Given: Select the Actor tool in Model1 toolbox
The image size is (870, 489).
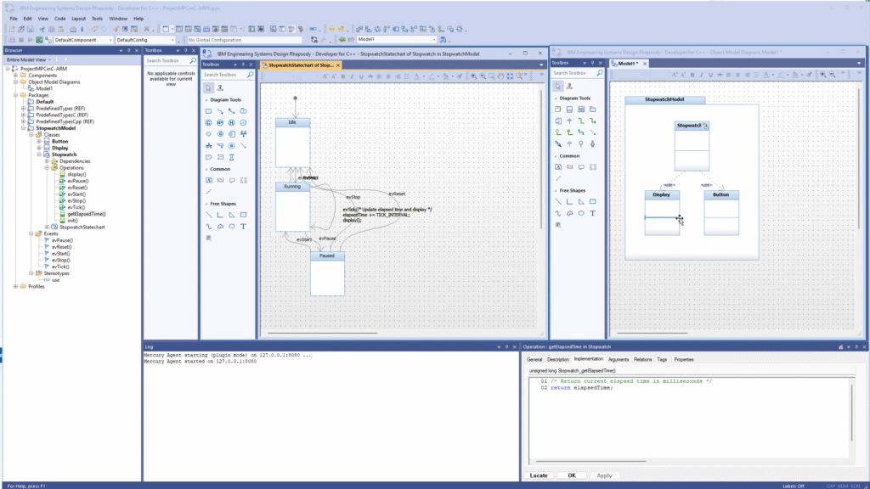Looking at the screenshot, I should click(x=592, y=144).
